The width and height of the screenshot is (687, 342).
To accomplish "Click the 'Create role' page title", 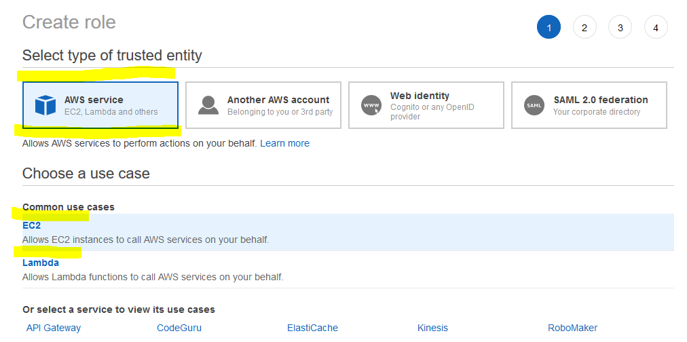I will pos(69,22).
